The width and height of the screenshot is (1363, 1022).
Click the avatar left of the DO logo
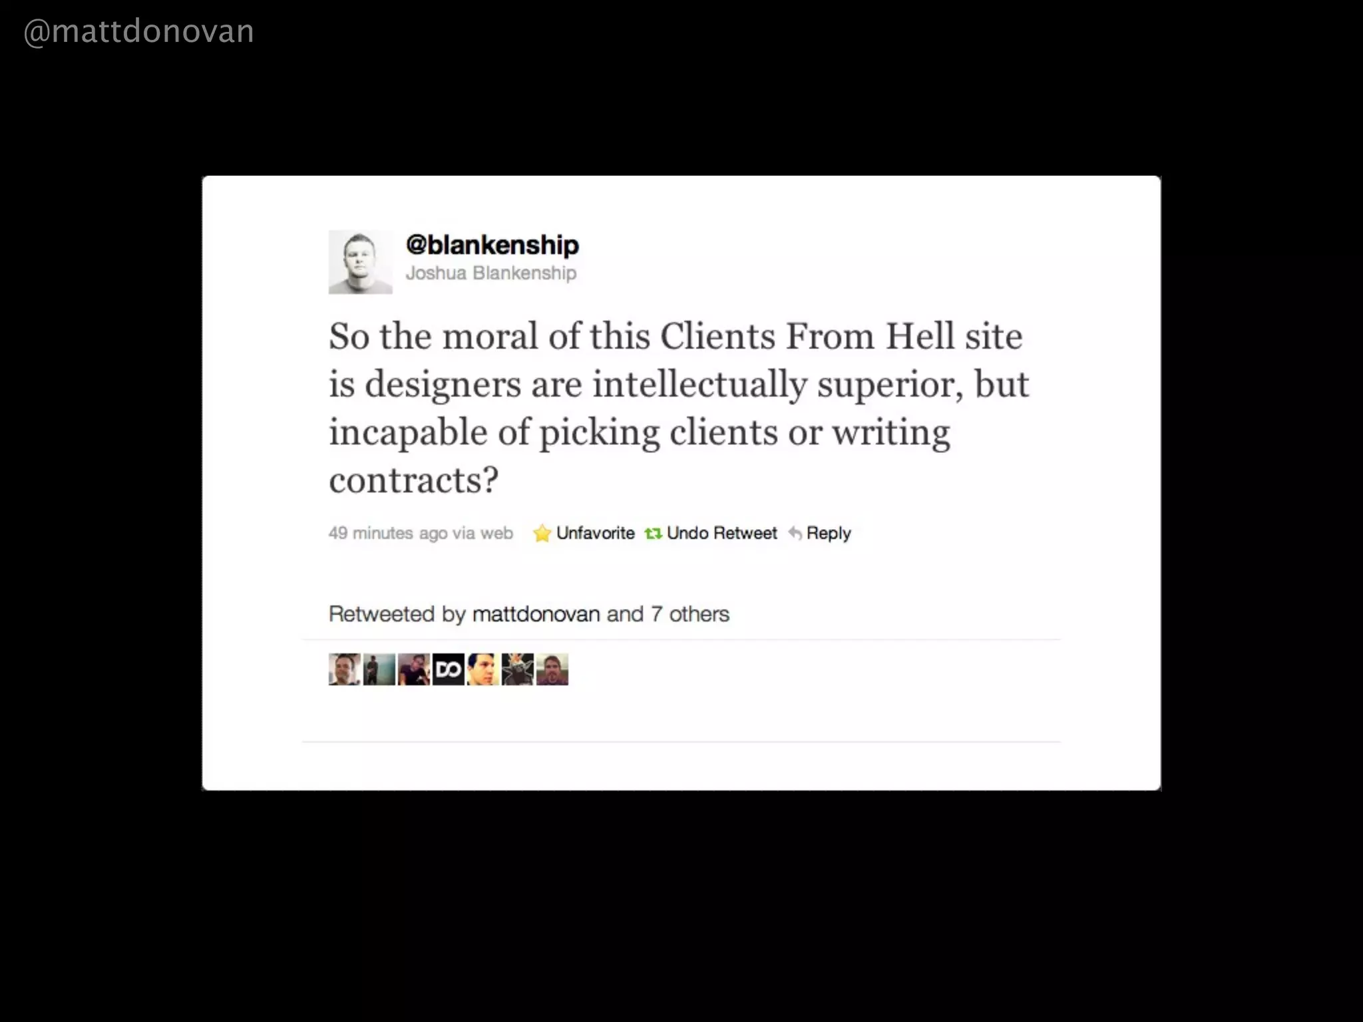point(414,669)
